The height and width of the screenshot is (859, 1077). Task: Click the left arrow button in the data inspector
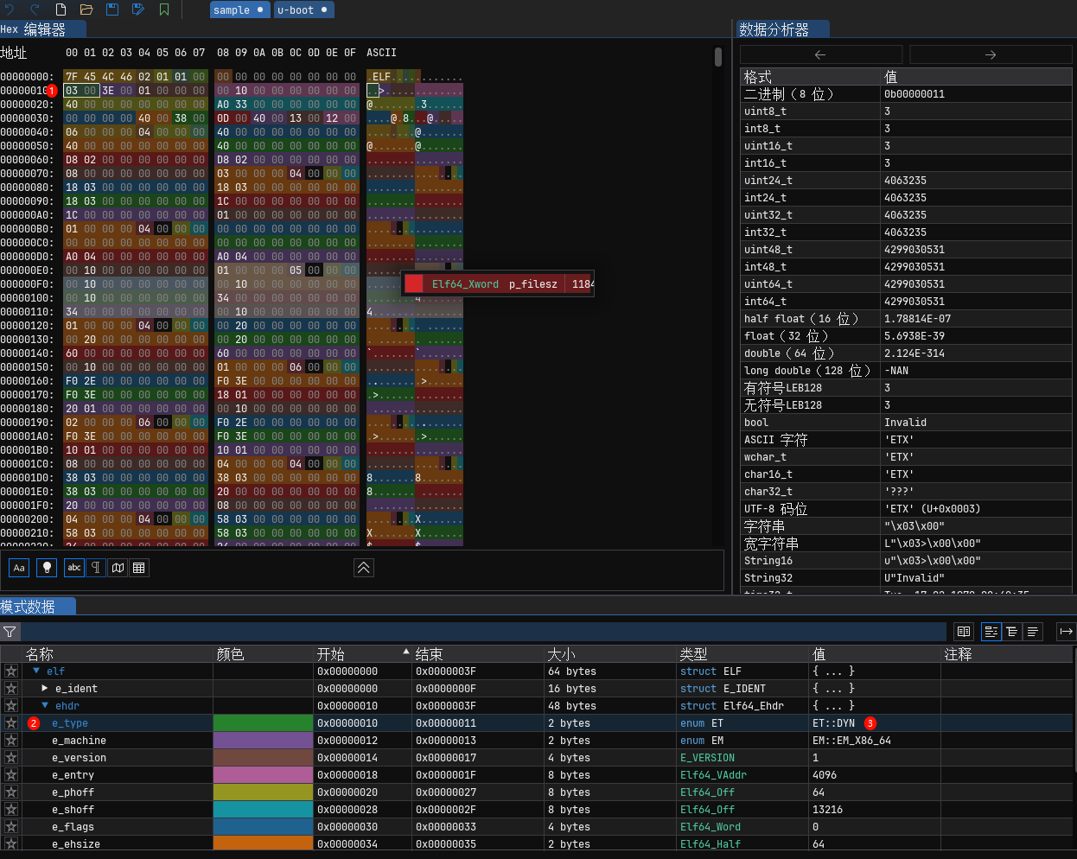pyautogui.click(x=820, y=54)
